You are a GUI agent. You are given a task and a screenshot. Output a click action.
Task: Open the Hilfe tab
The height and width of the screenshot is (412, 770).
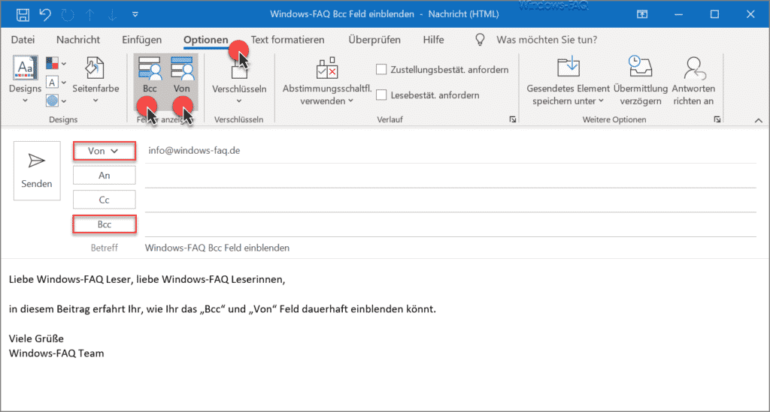pos(434,40)
